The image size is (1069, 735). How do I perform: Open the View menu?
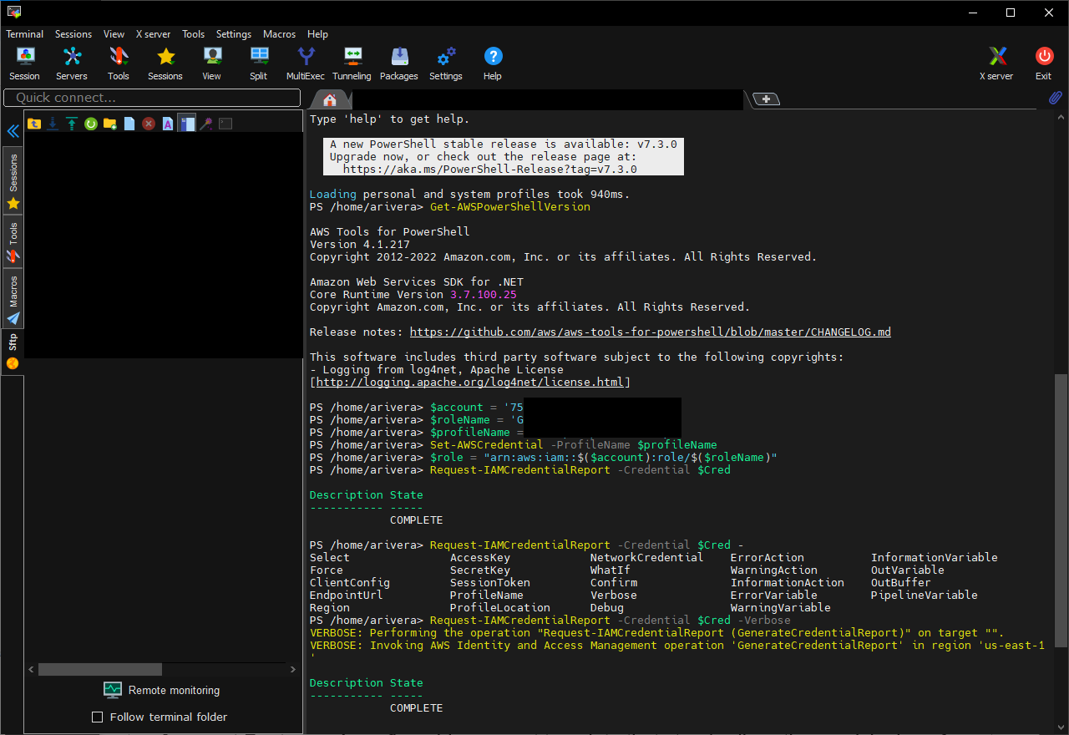click(114, 34)
